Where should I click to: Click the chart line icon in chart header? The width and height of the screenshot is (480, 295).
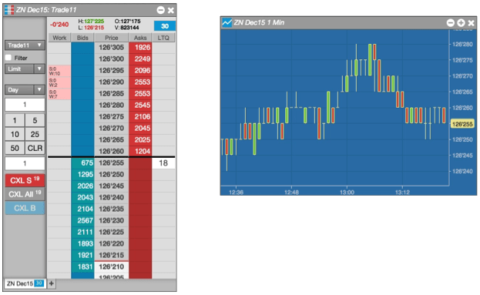[227, 22]
